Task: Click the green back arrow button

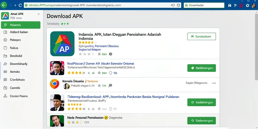Action: 4,5
